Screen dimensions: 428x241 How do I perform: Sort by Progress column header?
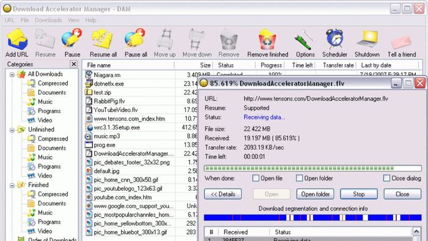(270, 65)
